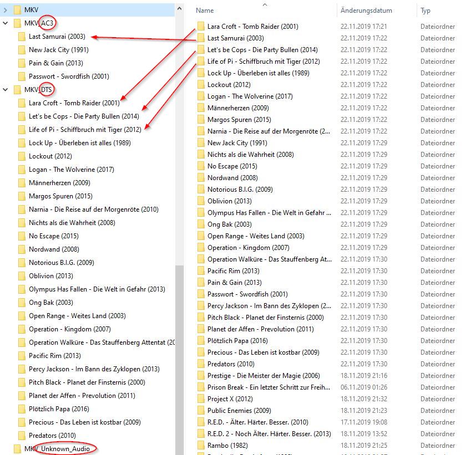466x455 pixels.
Task: Click the Public Enemies (2009) folder icon
Action: (201, 411)
